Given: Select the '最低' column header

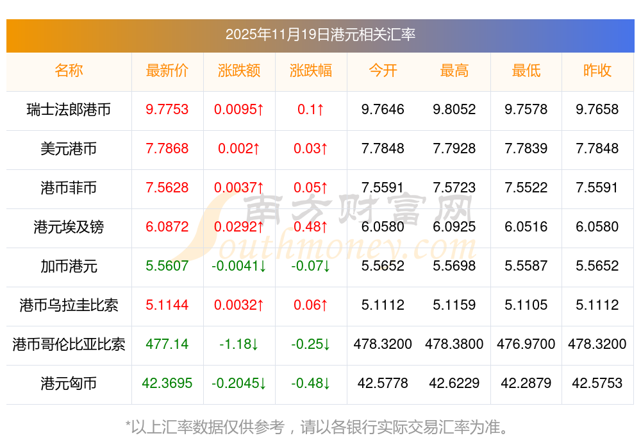Looking at the screenshot, I should pos(526,71).
